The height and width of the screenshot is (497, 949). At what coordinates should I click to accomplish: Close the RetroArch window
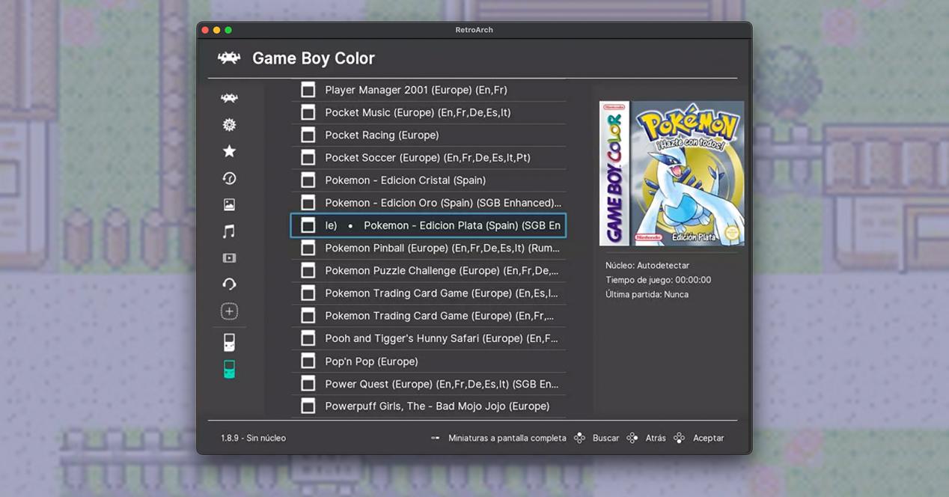pyautogui.click(x=206, y=30)
